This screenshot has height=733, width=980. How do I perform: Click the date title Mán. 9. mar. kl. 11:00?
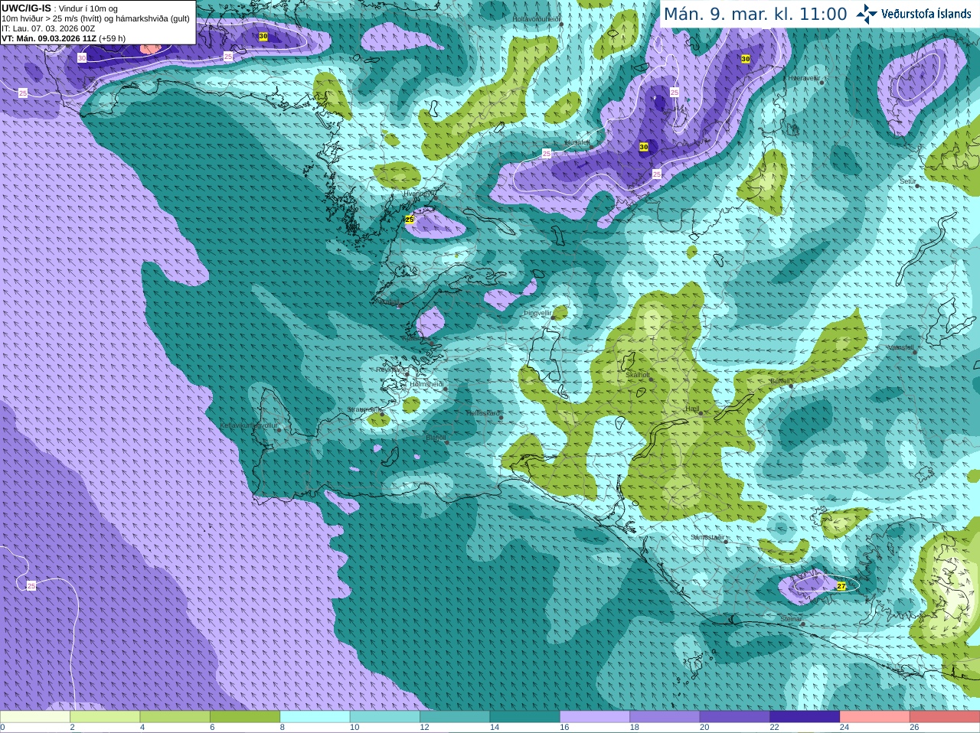click(x=755, y=14)
